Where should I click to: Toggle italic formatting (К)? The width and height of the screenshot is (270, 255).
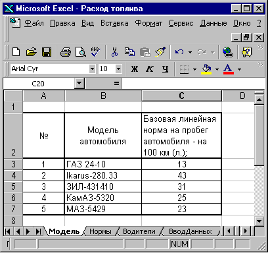(150, 69)
